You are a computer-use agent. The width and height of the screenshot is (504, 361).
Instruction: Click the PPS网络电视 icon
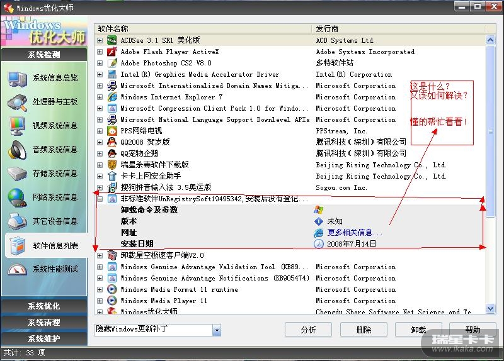(x=112, y=131)
